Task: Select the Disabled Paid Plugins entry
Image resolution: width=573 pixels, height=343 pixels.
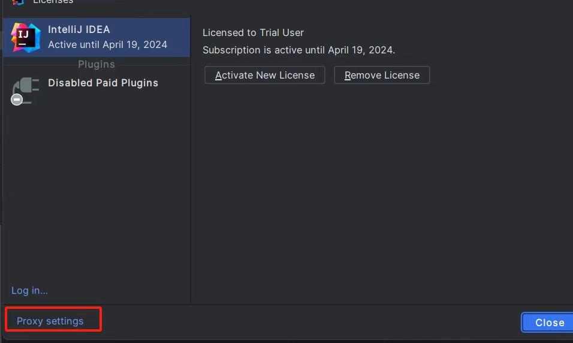Action: (x=103, y=83)
